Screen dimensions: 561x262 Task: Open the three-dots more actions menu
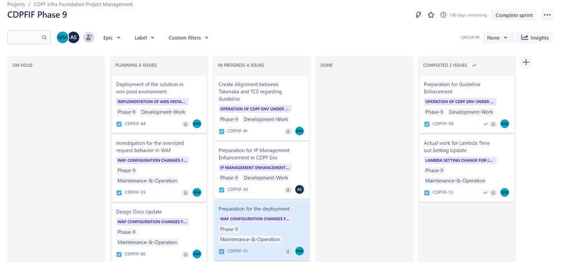click(547, 15)
